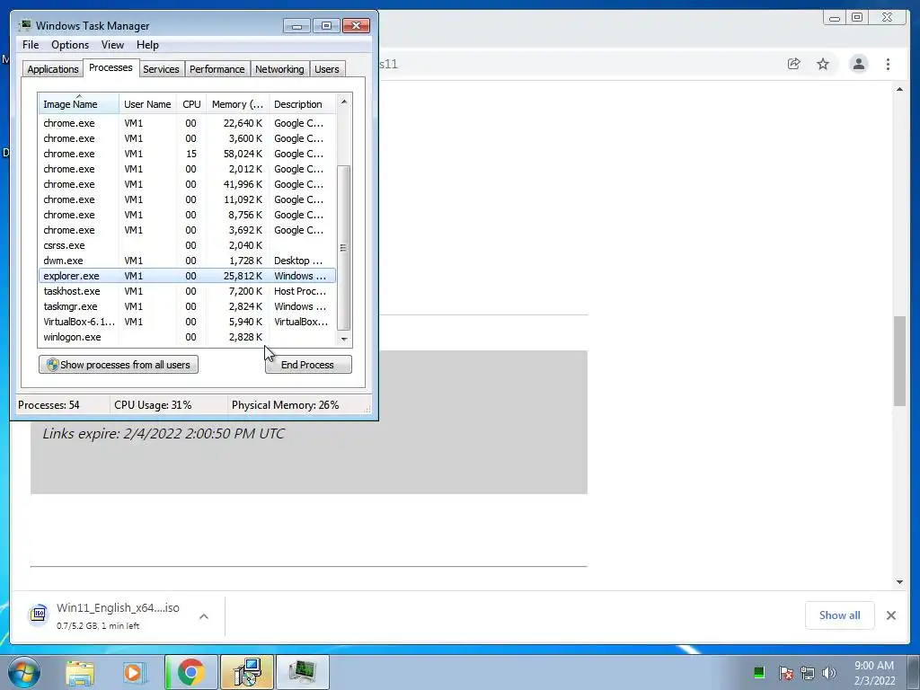Open the Windows Start menu orb
The image size is (920, 690).
pos(24,672)
